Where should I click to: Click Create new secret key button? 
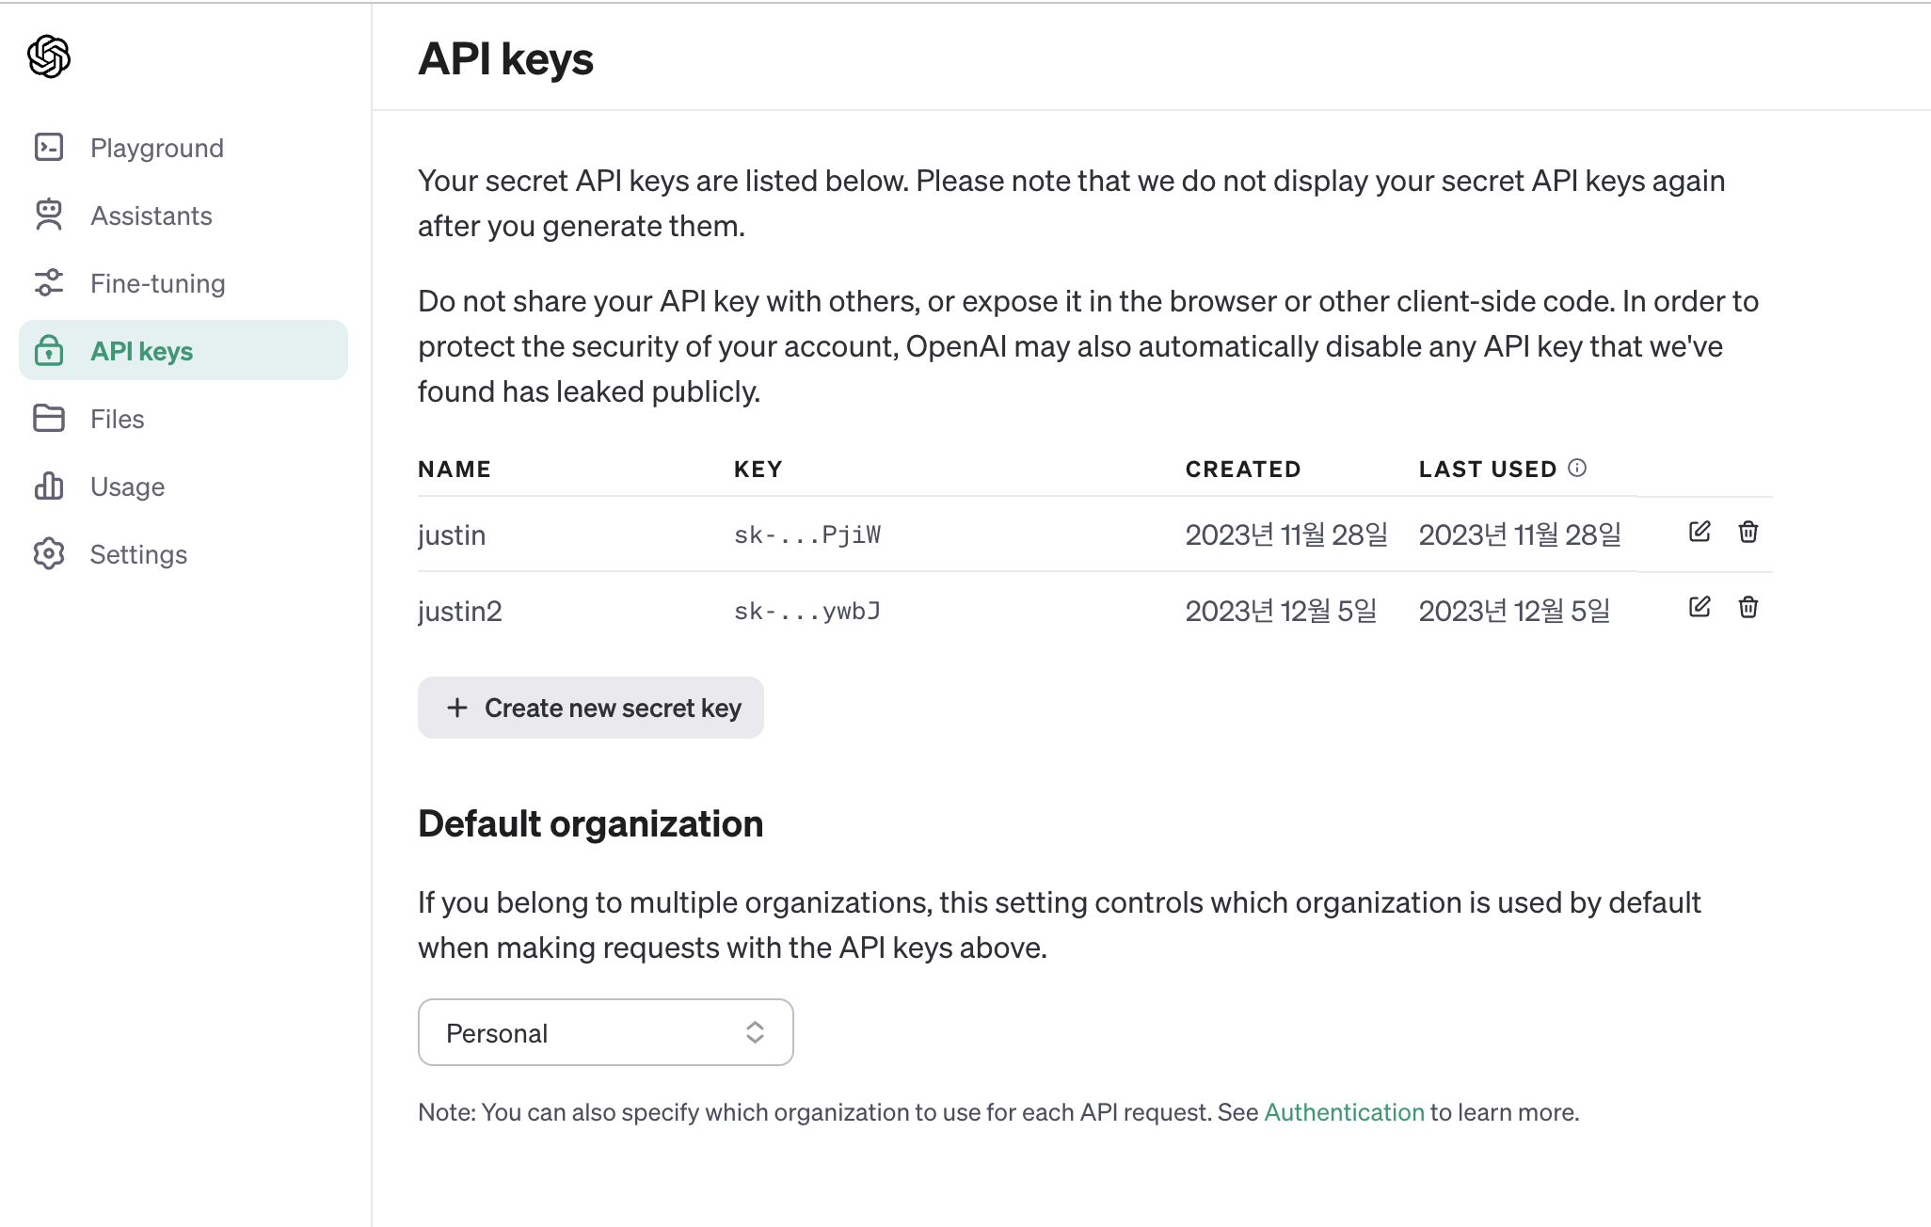[x=591, y=708]
